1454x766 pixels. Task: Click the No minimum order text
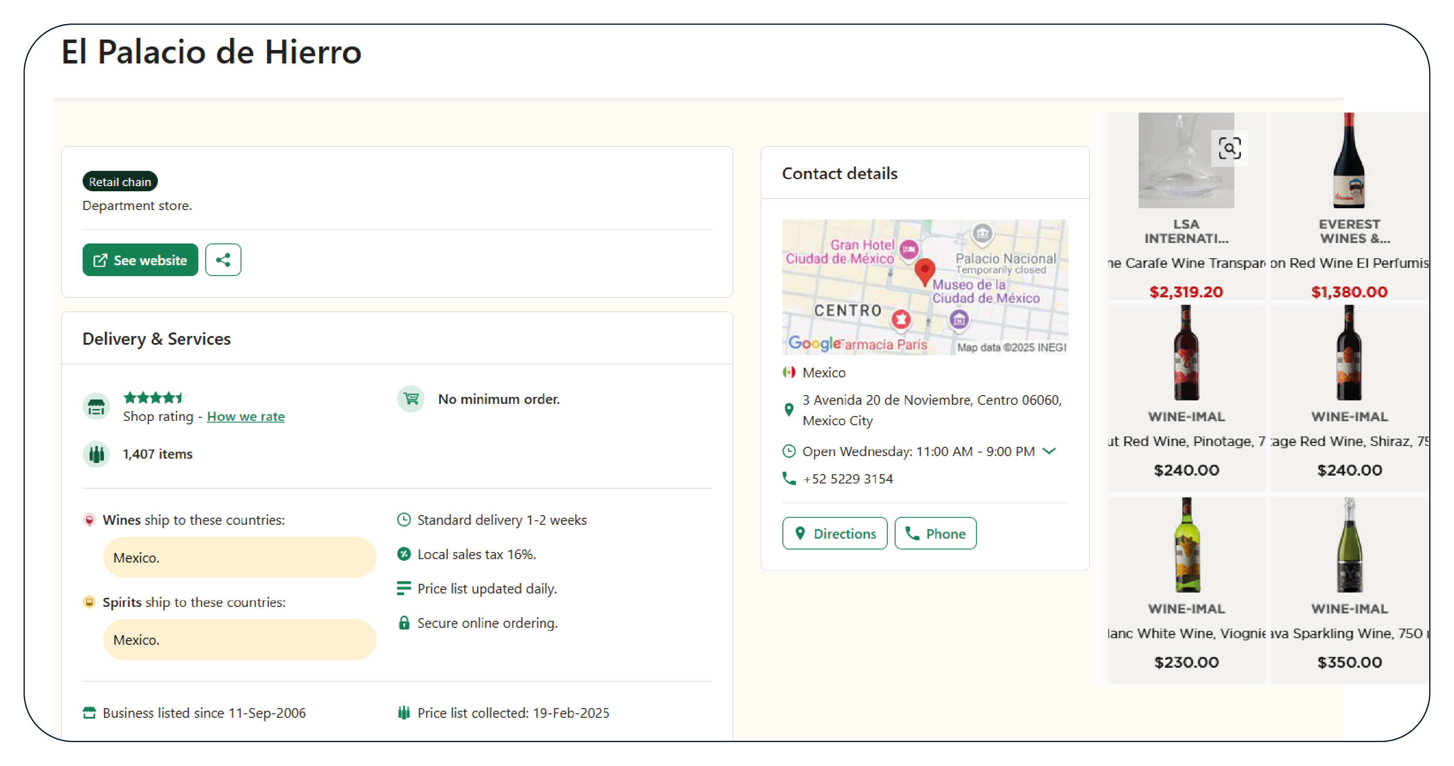(499, 399)
